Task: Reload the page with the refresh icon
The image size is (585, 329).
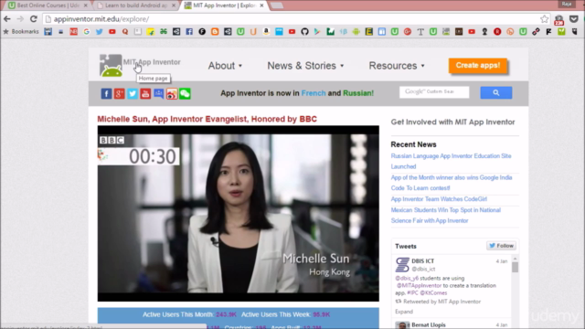Action: [34, 19]
